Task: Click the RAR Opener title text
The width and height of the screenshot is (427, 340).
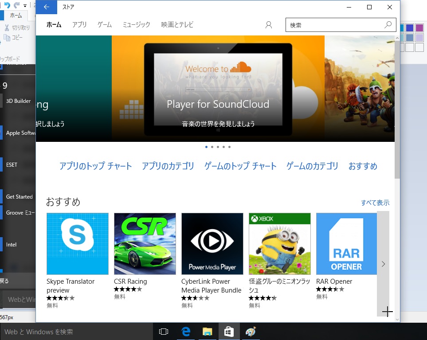Action: pos(334,281)
